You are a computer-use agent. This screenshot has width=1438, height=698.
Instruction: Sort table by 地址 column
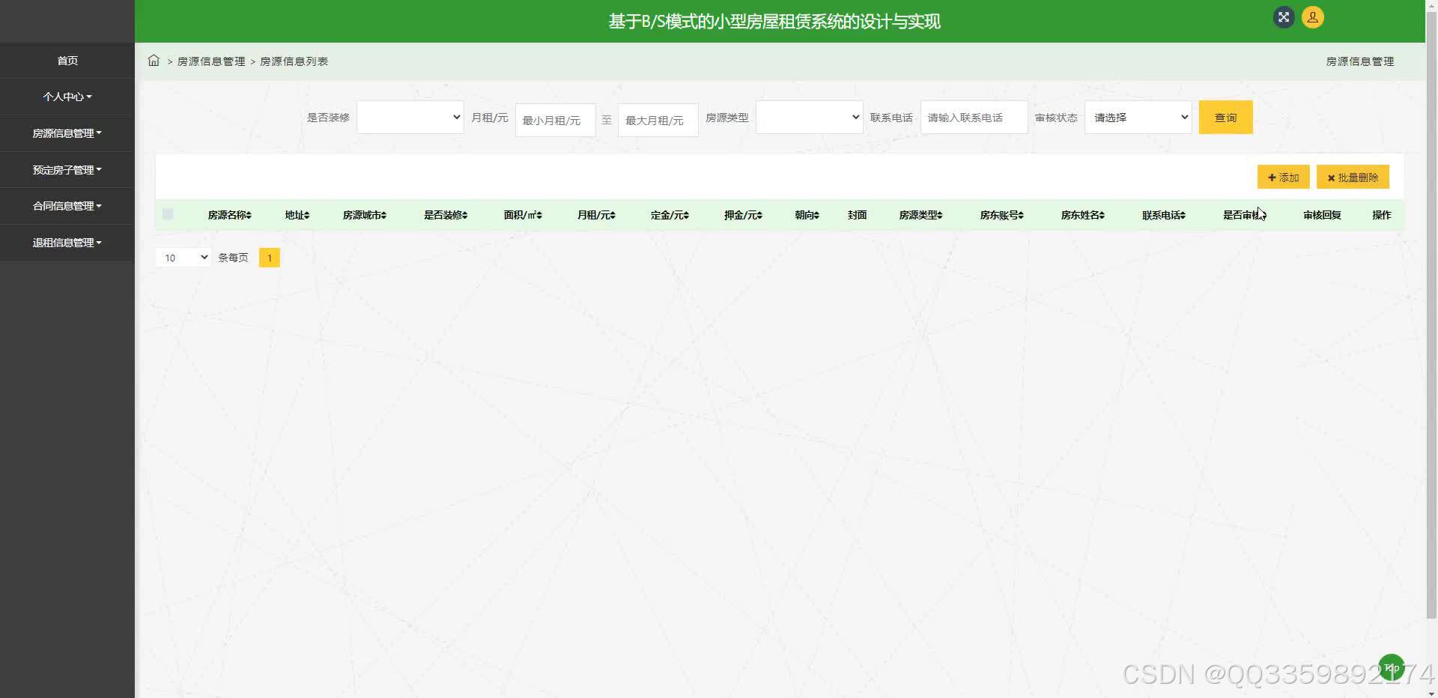[x=297, y=215]
